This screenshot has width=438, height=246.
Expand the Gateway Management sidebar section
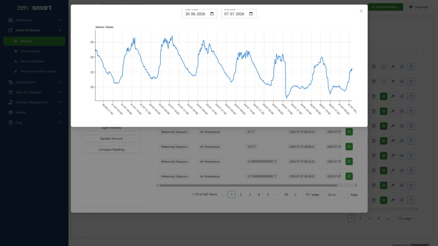[34, 102]
